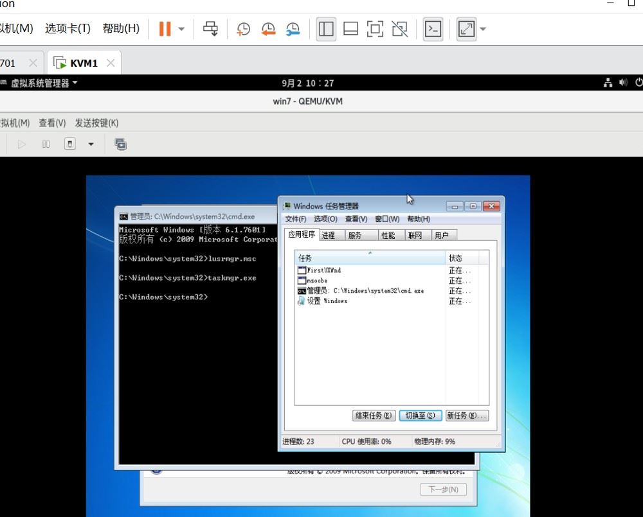Close the tab ending in 701

(x=33, y=63)
